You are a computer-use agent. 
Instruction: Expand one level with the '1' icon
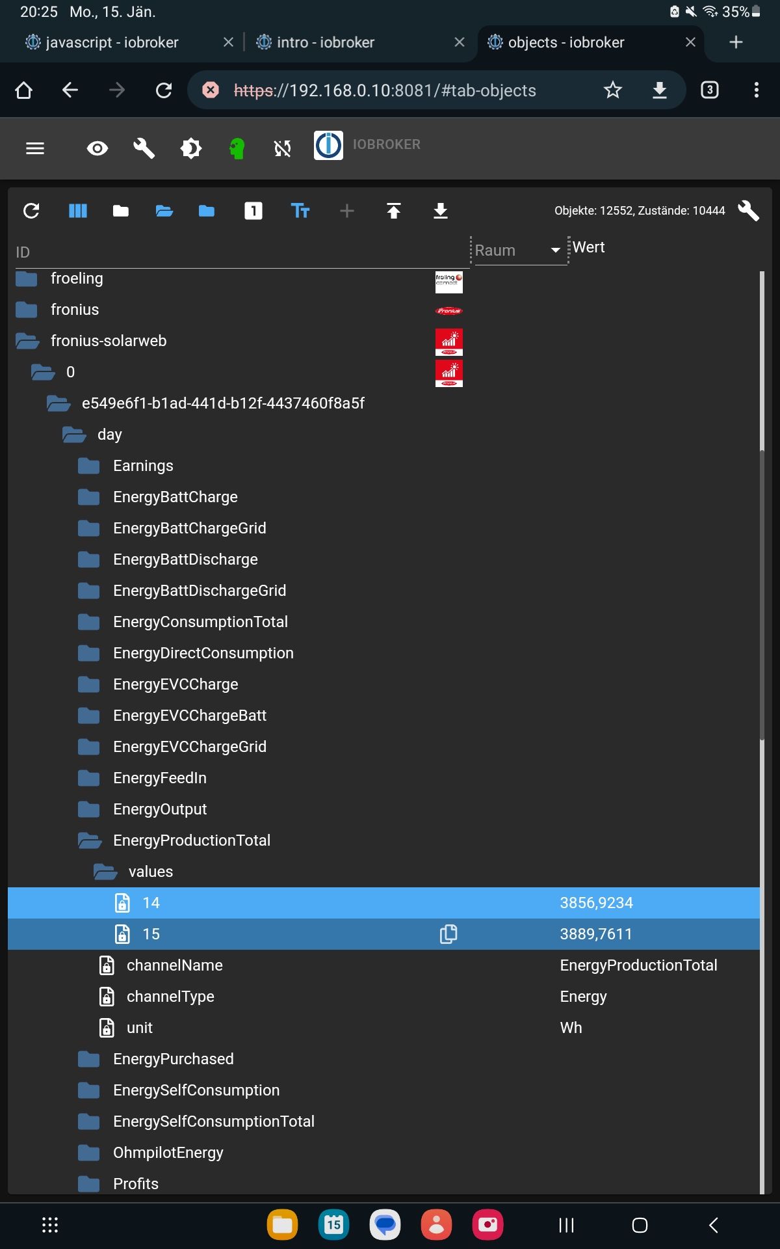[x=253, y=211]
